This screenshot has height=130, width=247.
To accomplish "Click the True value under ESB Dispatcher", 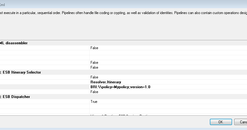I will (x=94, y=102).
